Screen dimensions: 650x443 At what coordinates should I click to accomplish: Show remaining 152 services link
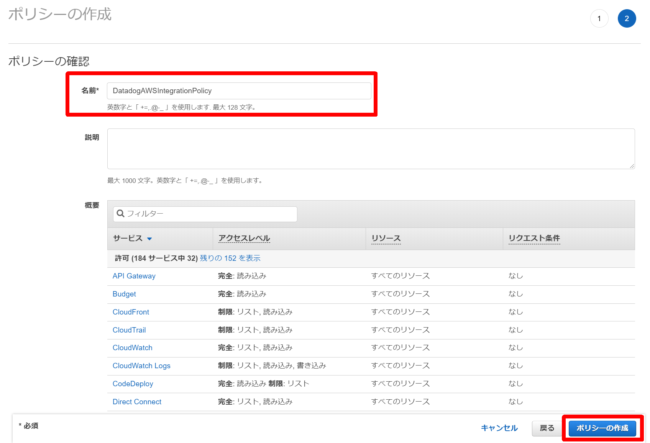click(x=230, y=259)
